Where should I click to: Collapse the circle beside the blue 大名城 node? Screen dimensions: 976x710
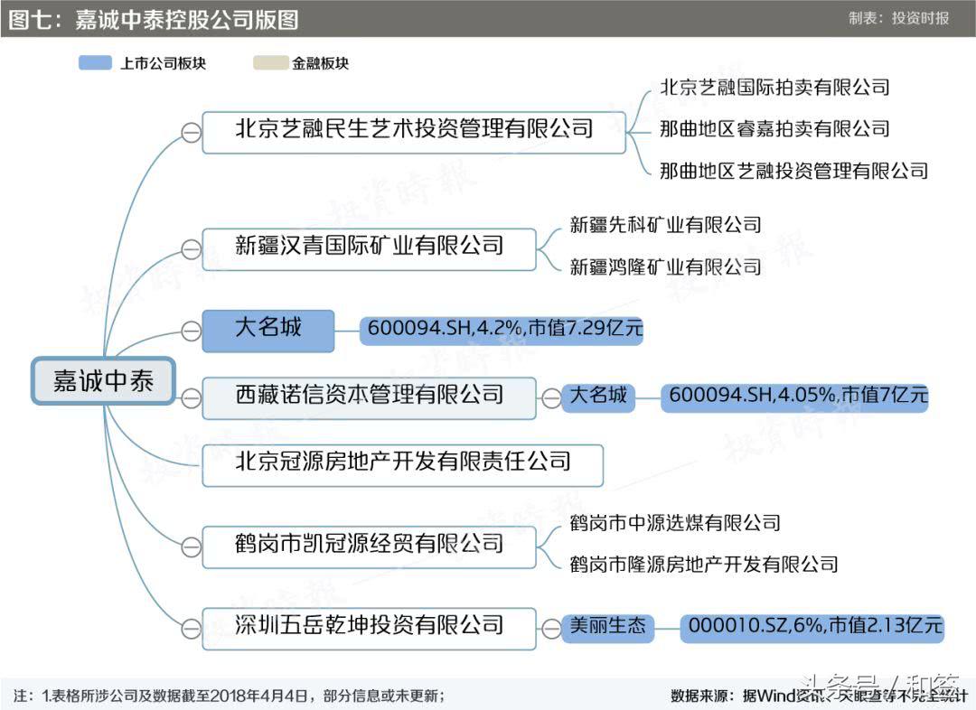click(x=191, y=331)
